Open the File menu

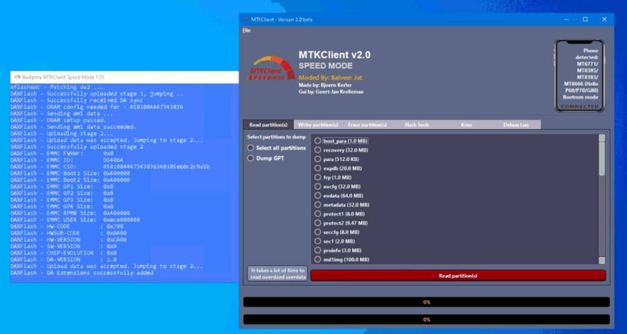coord(246,30)
